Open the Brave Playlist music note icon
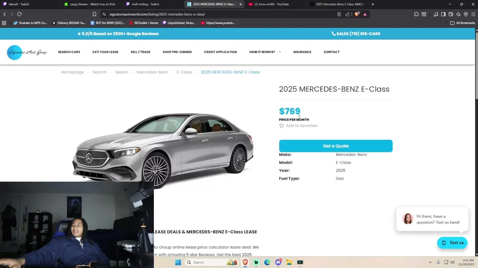Screen dimensions: 478x268 436,14
